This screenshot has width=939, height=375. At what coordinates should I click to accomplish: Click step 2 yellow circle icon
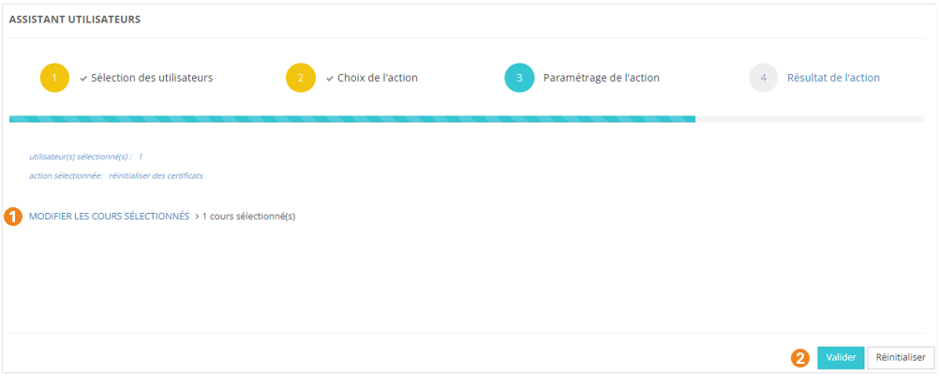point(301,78)
